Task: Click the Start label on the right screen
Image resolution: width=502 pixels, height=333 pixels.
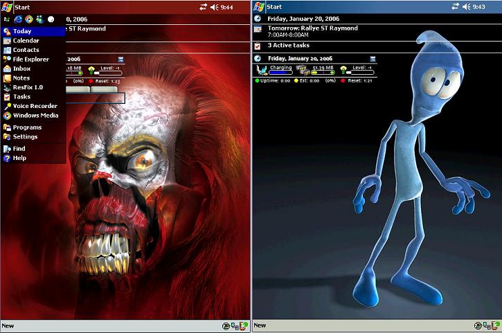Action: [x=274, y=7]
